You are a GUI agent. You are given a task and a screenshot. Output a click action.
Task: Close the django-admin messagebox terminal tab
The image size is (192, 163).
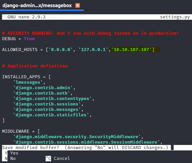78,5
